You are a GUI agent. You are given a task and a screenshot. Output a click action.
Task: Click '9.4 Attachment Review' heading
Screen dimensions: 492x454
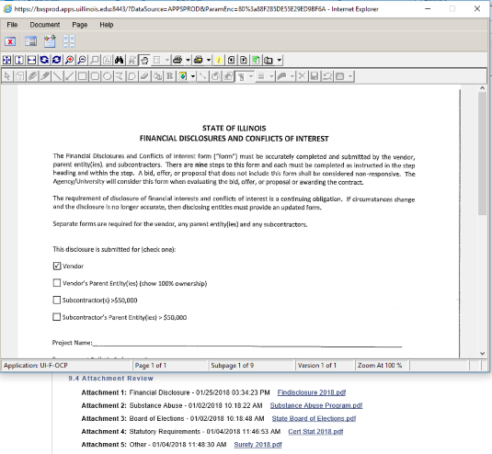point(110,379)
